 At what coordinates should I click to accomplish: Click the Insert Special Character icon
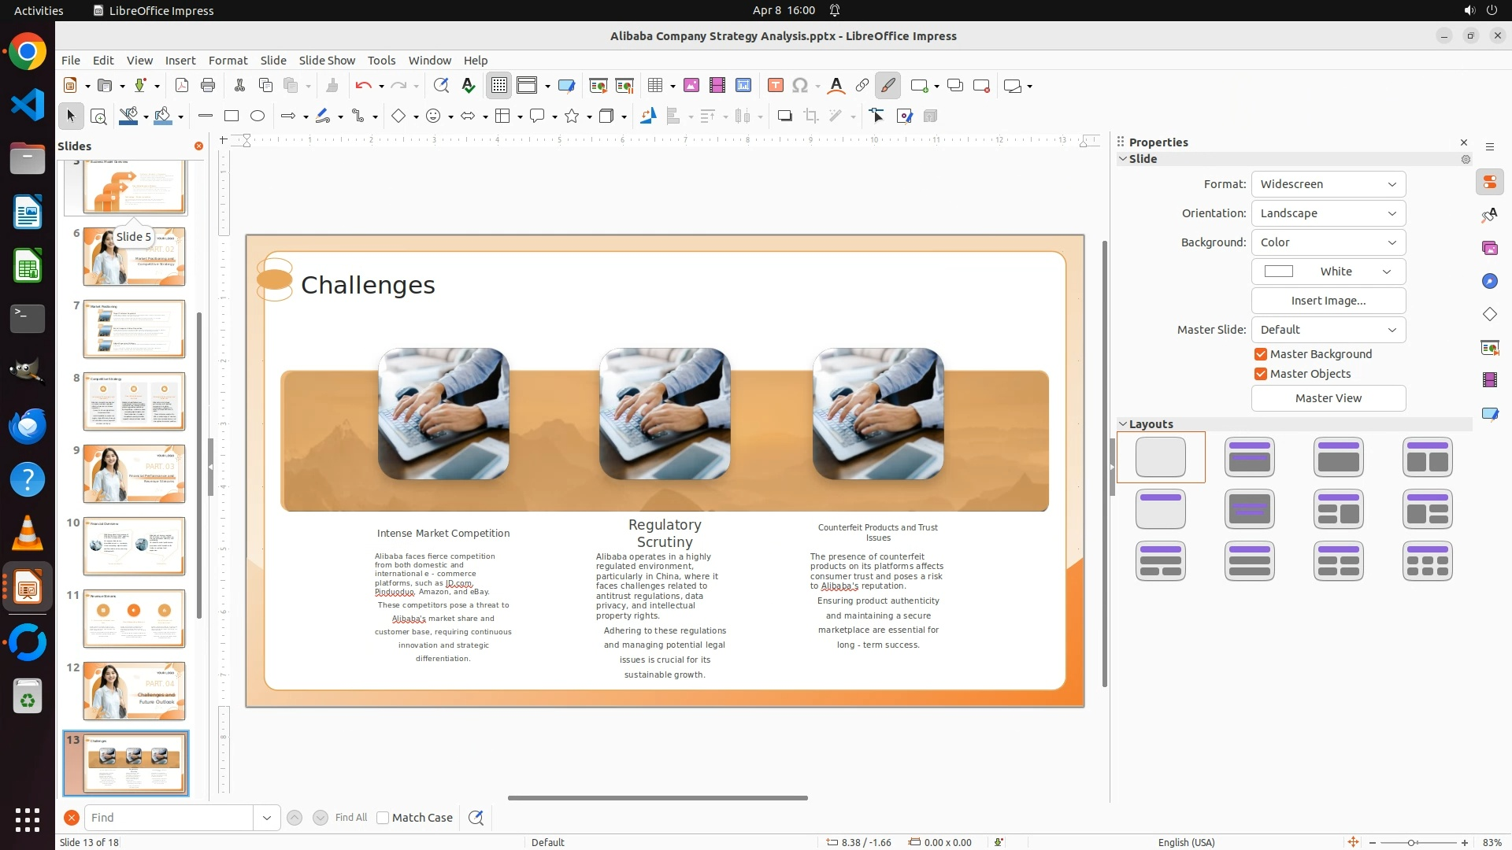(x=800, y=86)
